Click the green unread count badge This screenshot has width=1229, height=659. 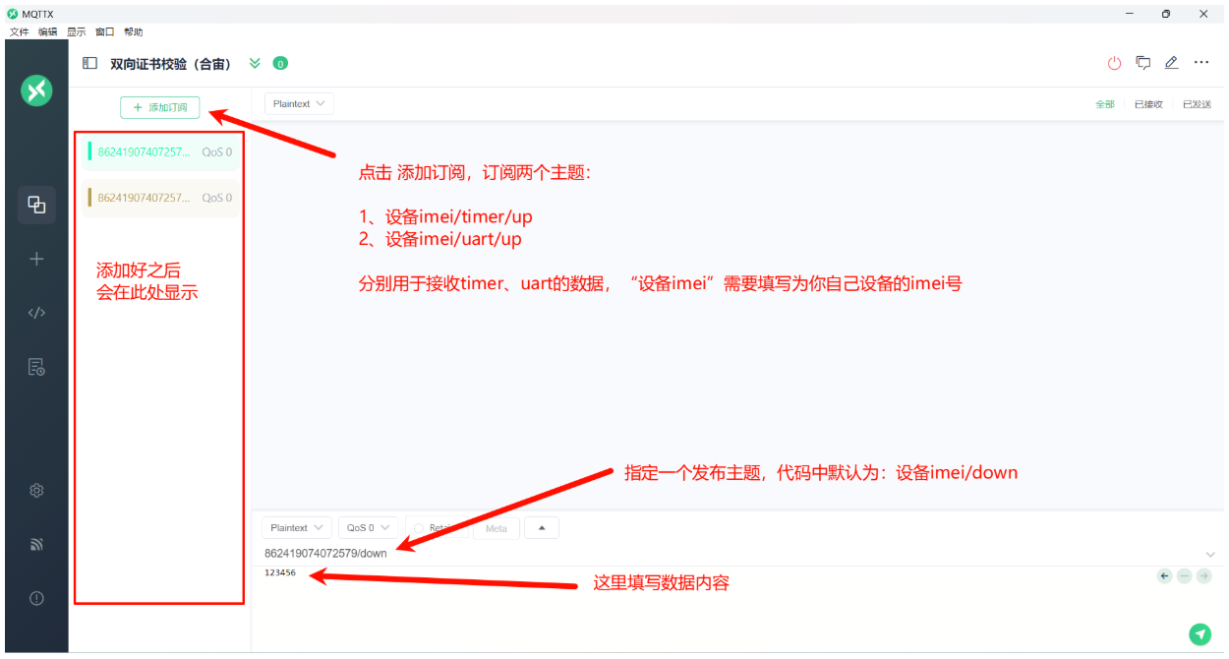pyautogui.click(x=280, y=63)
